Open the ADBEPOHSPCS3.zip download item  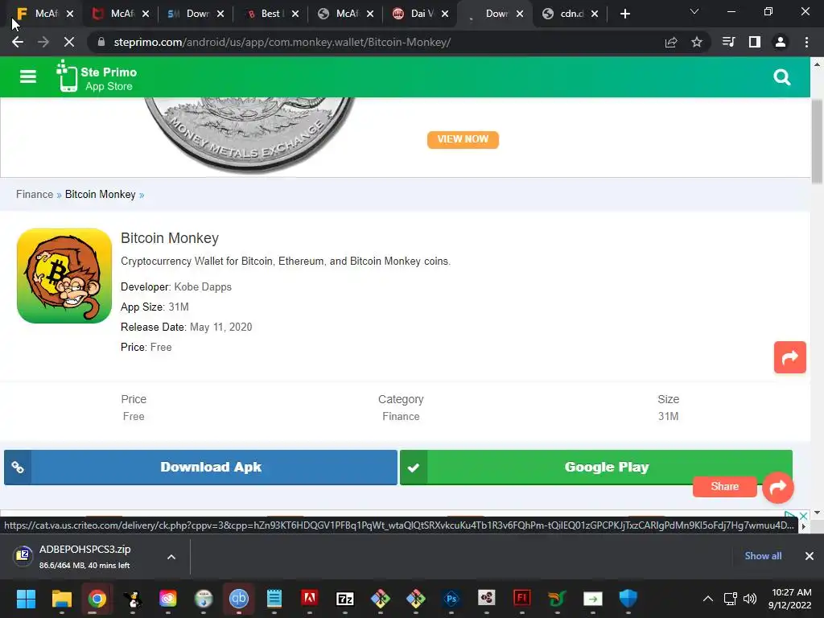click(x=84, y=556)
